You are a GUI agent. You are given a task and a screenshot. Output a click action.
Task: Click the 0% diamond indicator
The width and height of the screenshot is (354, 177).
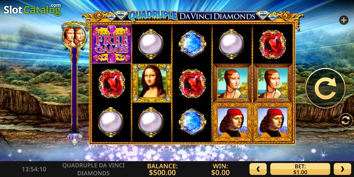pos(74,138)
